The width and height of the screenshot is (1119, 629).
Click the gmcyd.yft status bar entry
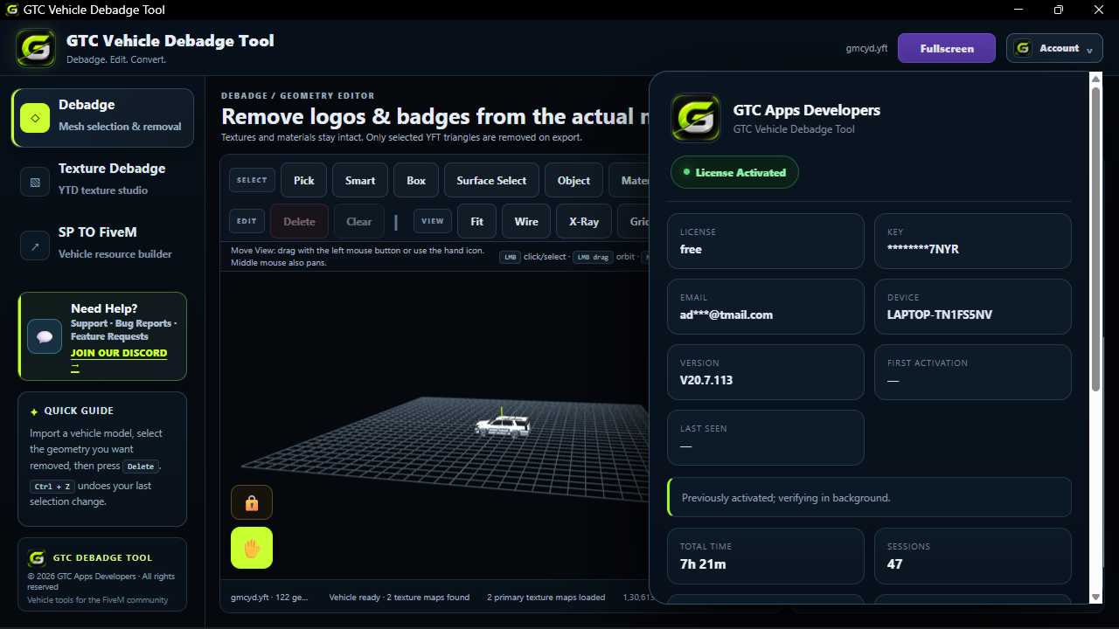pos(269,598)
